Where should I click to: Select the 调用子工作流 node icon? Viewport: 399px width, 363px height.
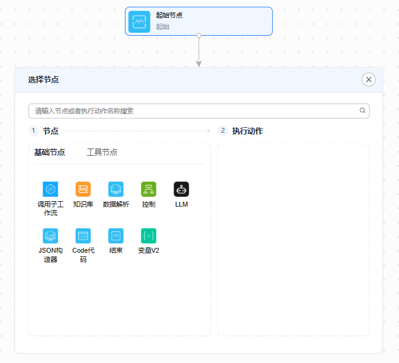50,189
